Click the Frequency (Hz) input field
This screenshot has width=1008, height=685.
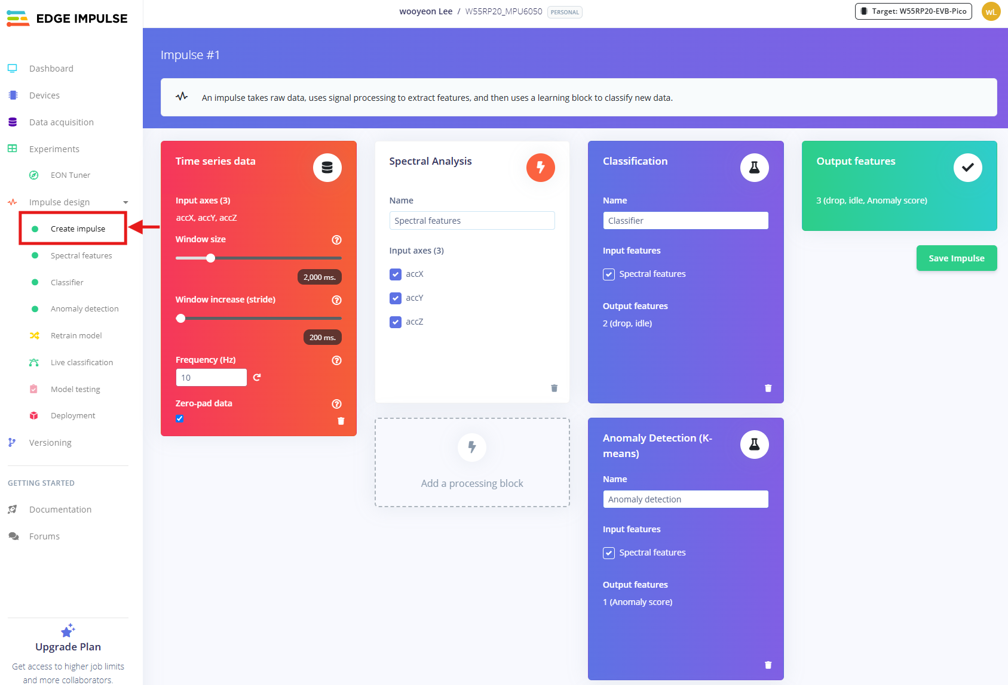coord(211,378)
